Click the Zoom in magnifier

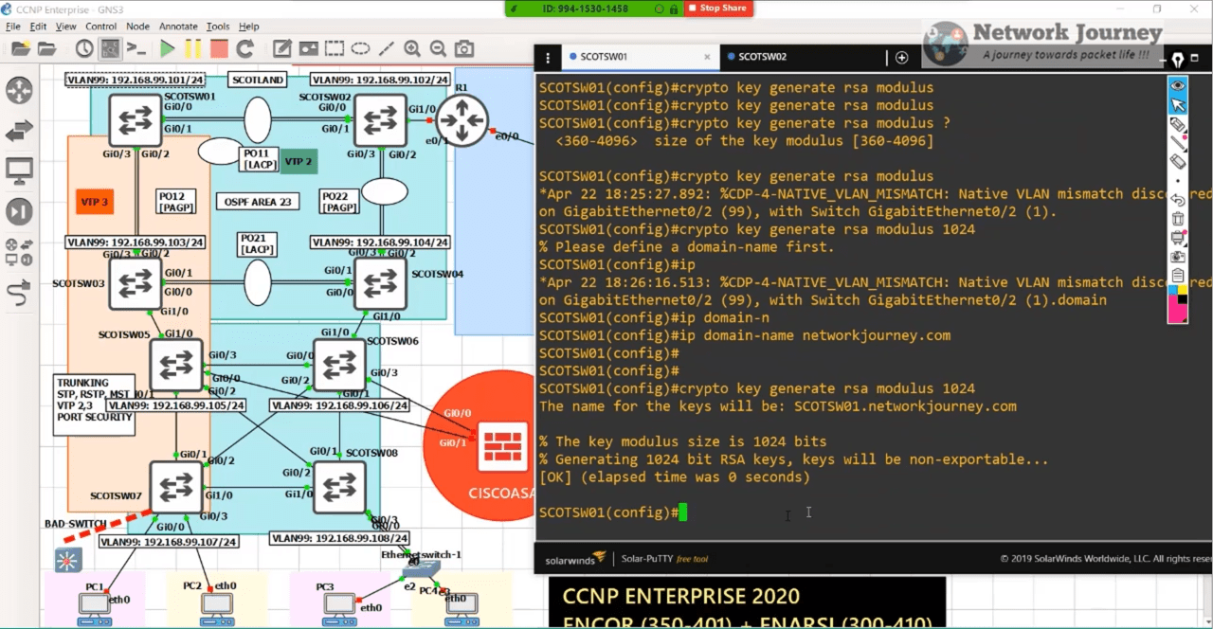click(x=412, y=48)
